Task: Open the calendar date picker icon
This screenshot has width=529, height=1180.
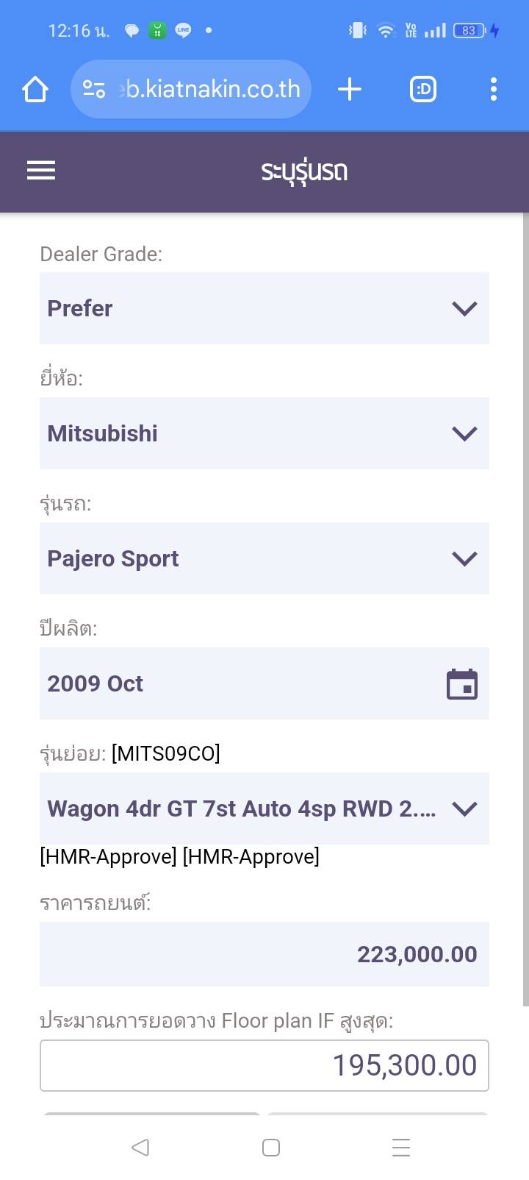Action: 462,683
